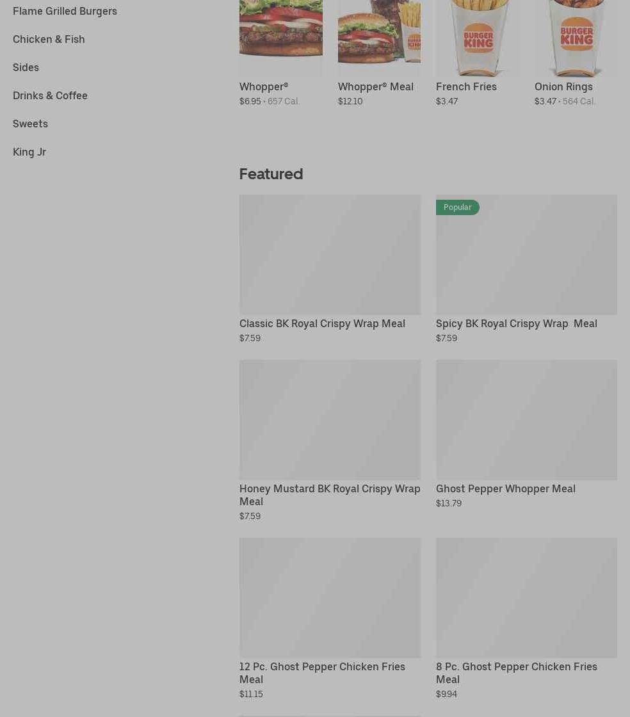Click the Ghost Pepper Whopper Meal image placeholder
Screen dimensions: 630x717
coord(526,420)
